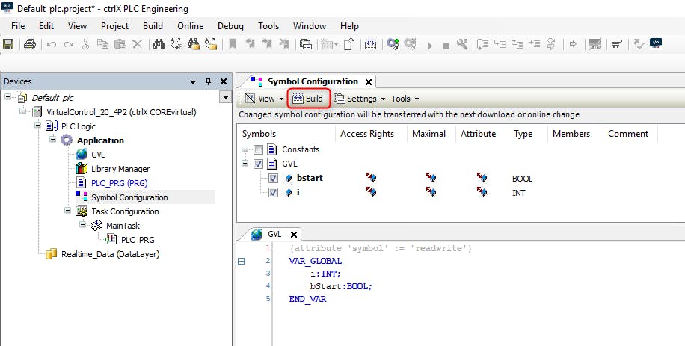Screen dimensions: 685x346
Task: Uncheck the i symbol checkbox
Action: [273, 192]
